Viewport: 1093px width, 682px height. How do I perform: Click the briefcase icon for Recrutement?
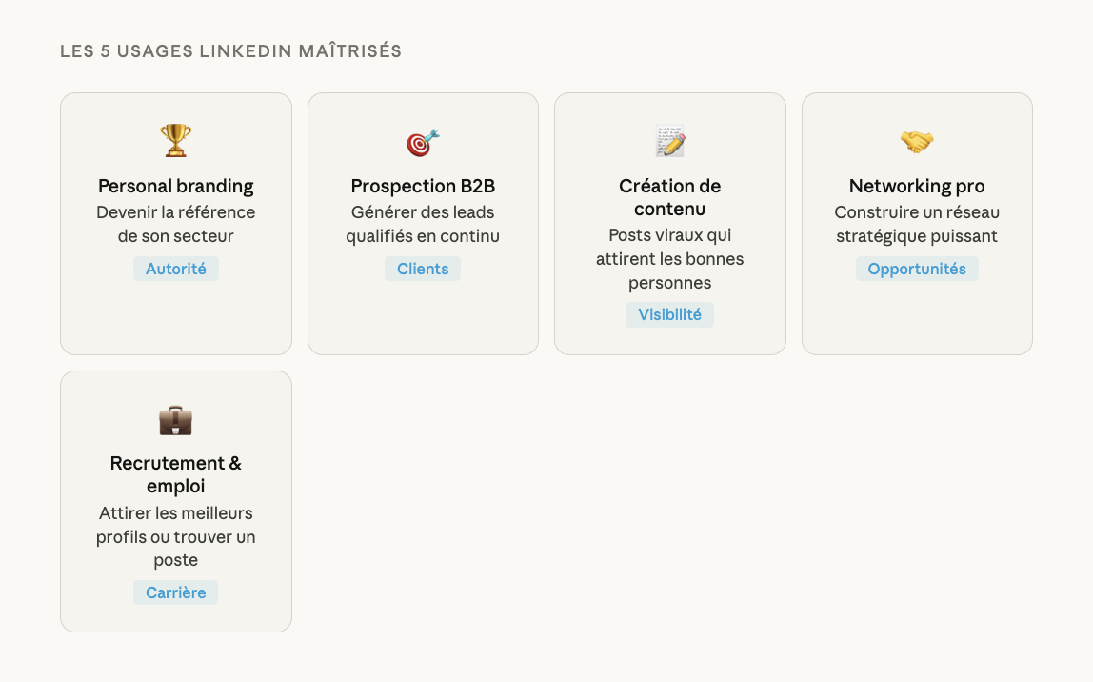tap(175, 419)
